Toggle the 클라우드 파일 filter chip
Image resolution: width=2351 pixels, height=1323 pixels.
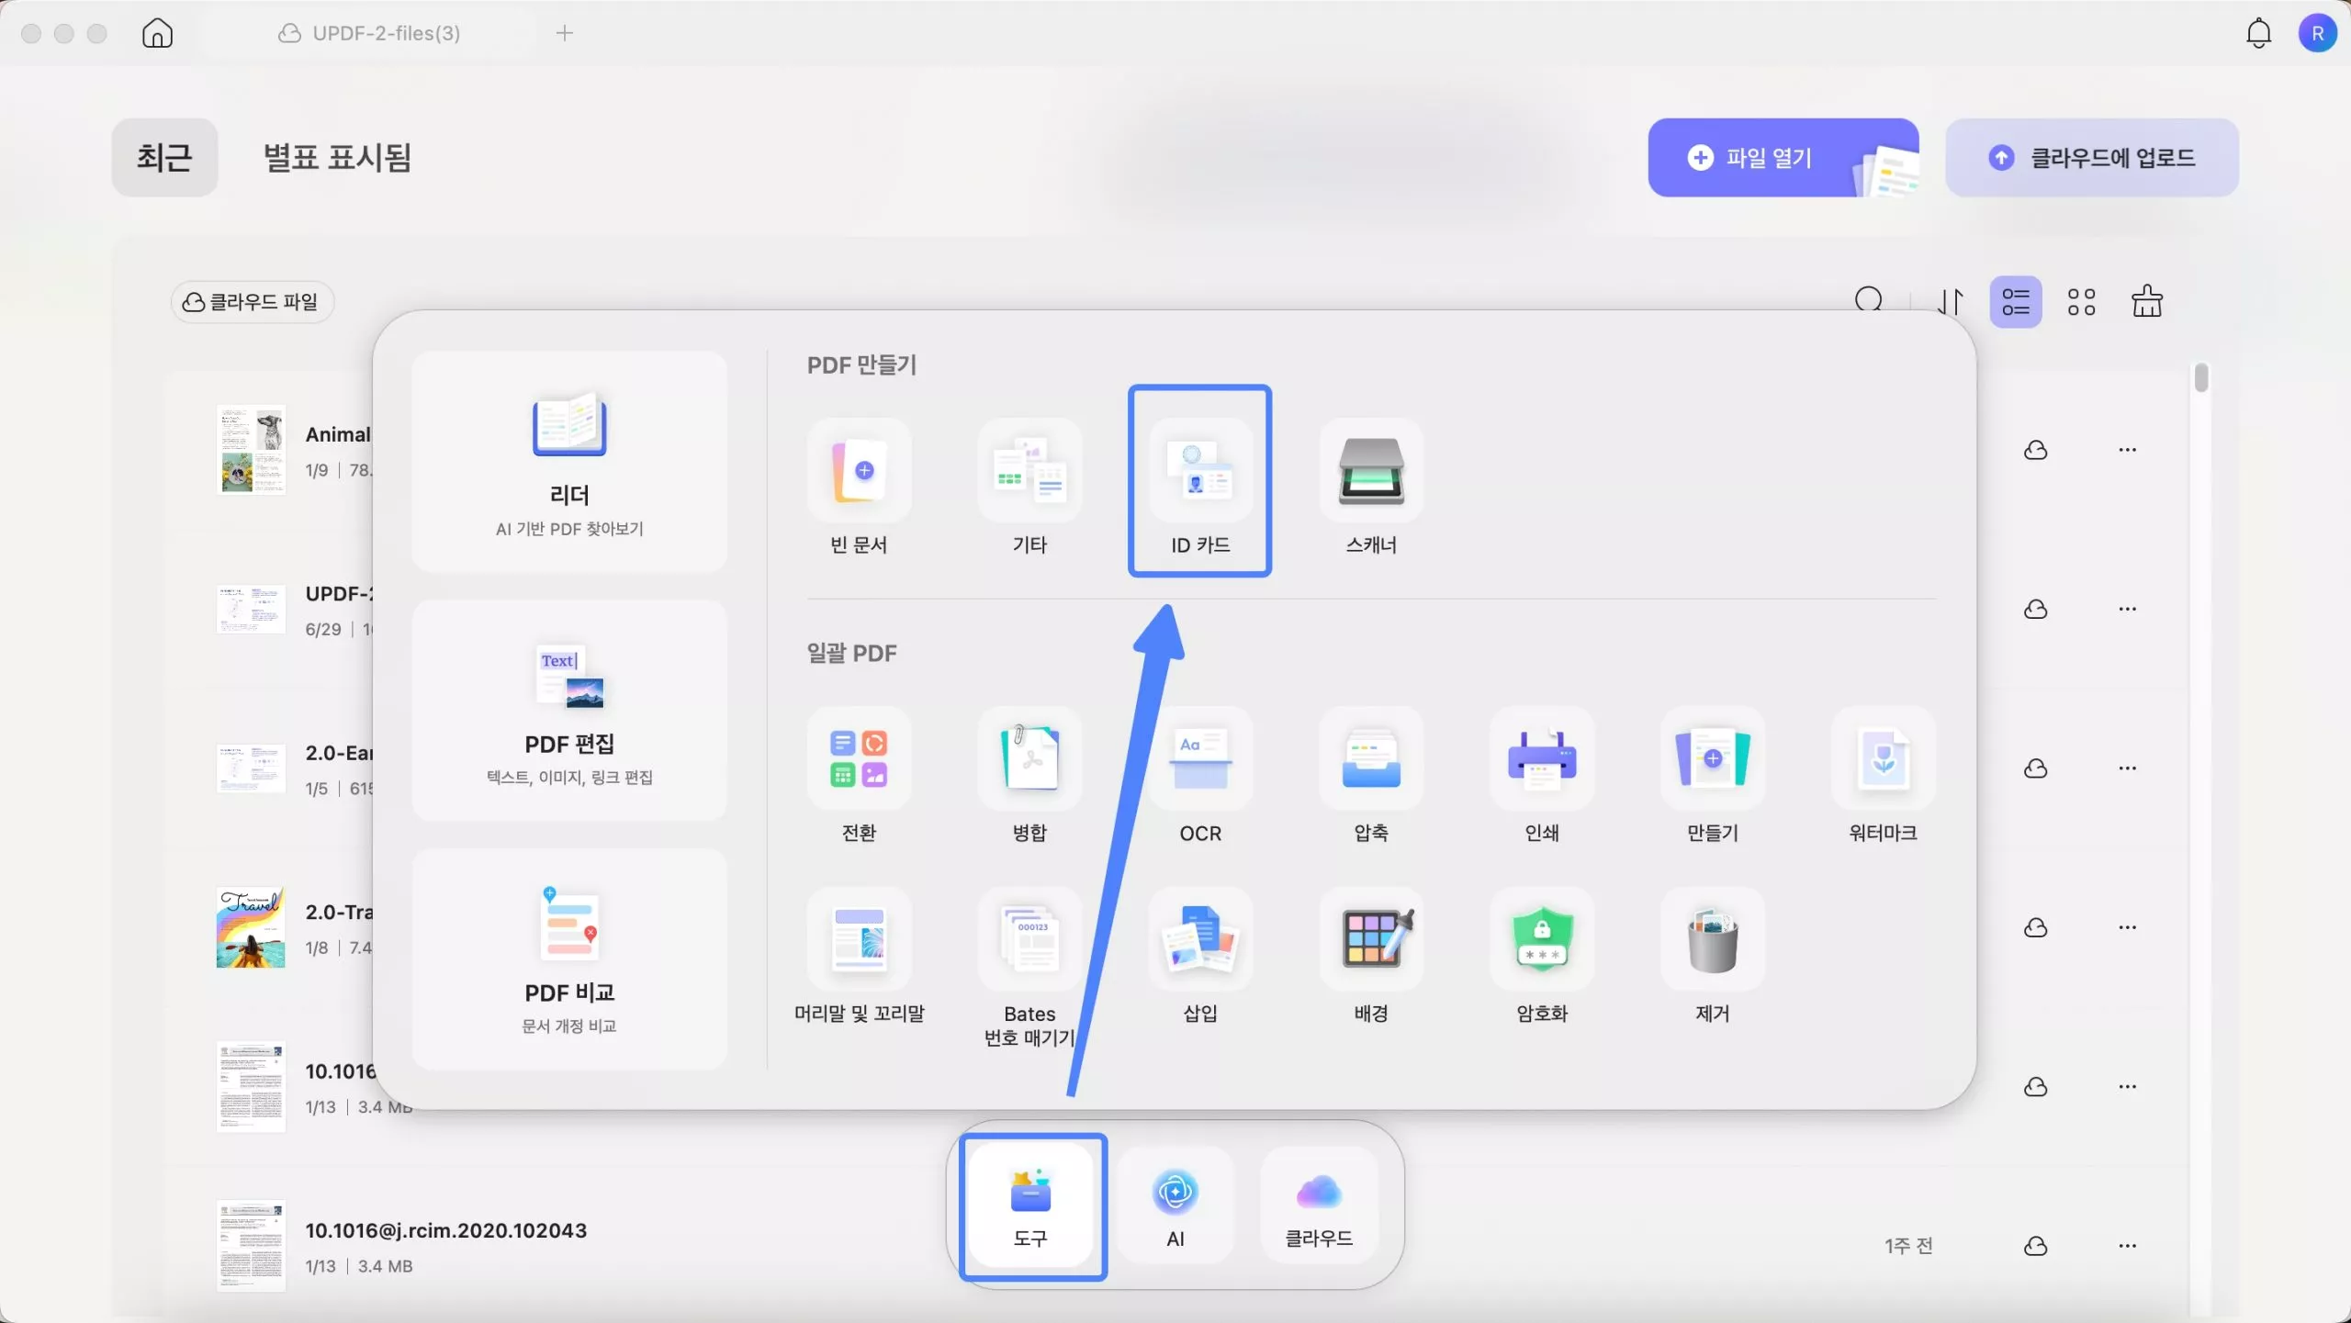(x=252, y=302)
